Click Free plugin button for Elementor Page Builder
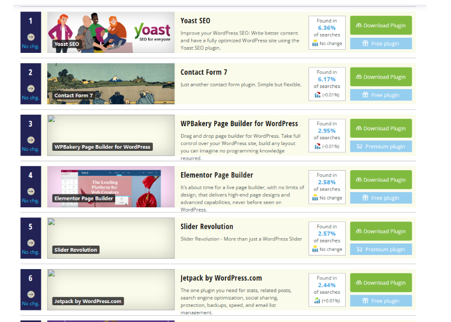The height and width of the screenshot is (322, 451). (381, 198)
